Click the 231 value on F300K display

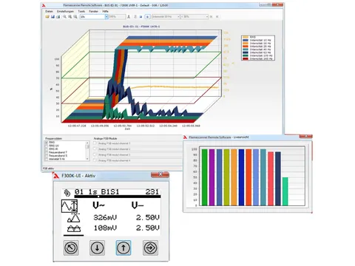pos(152,192)
